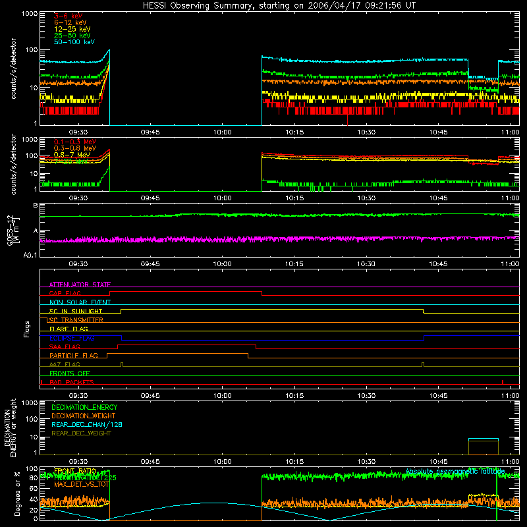
Task: Click the Degrees or % axis title
Action: click(x=17, y=493)
